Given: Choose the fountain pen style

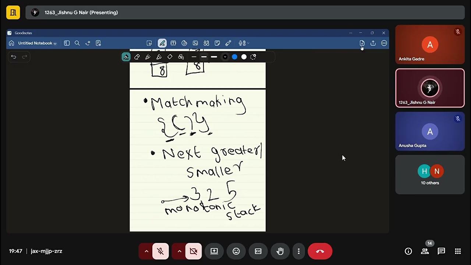Looking at the screenshot, I should click(126, 57).
